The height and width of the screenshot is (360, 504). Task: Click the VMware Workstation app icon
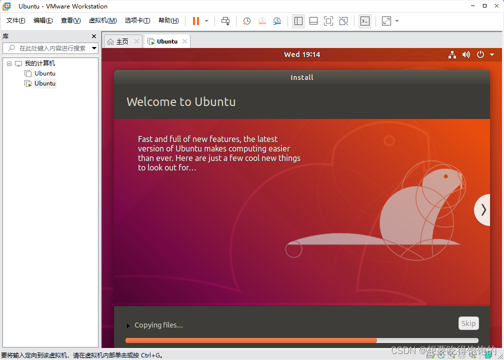point(6,6)
